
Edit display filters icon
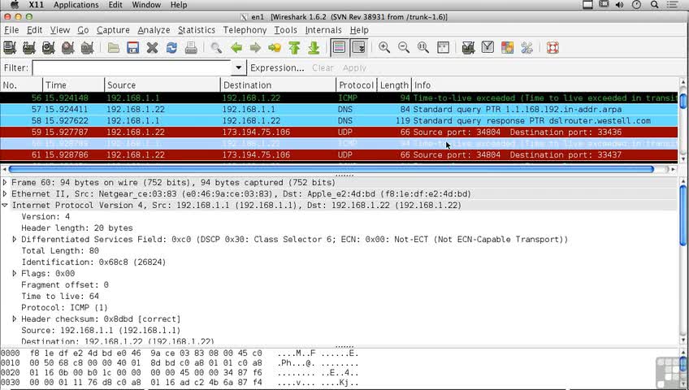487,47
